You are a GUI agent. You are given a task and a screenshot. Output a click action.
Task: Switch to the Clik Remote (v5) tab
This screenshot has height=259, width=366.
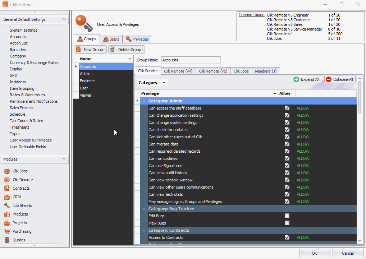click(x=213, y=71)
